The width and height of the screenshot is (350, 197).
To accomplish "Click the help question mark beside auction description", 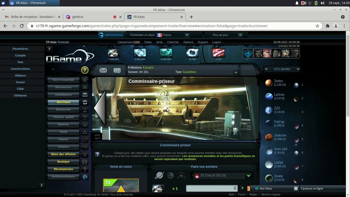I will 97,154.
